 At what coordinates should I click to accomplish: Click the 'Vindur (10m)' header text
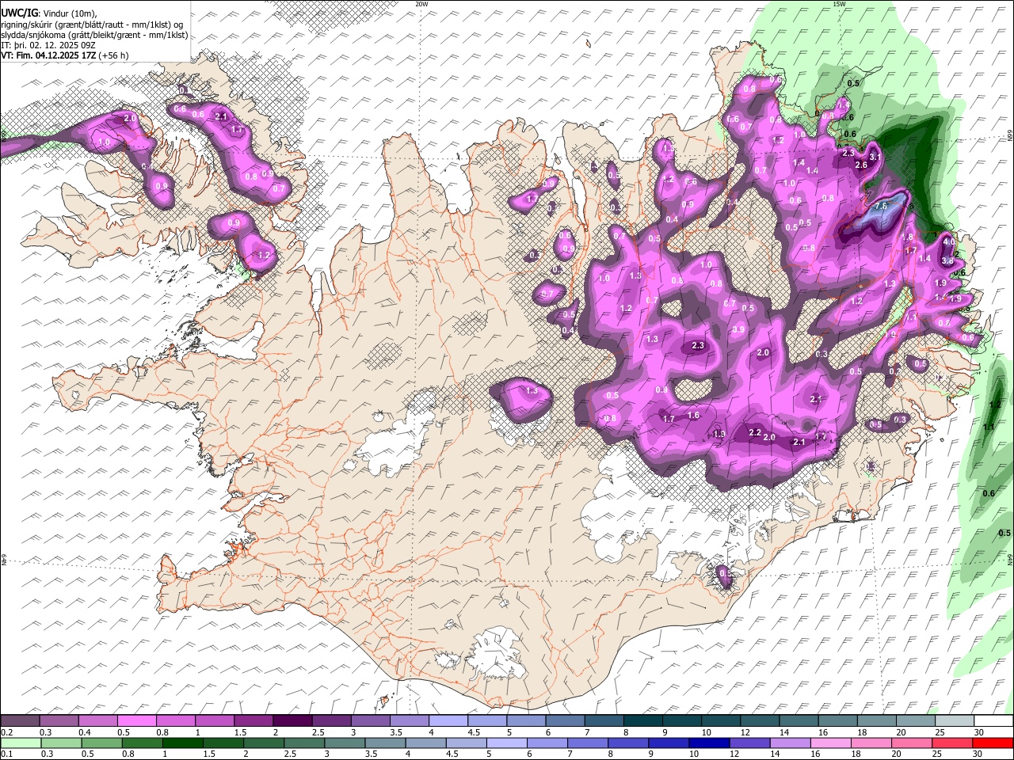[68, 13]
